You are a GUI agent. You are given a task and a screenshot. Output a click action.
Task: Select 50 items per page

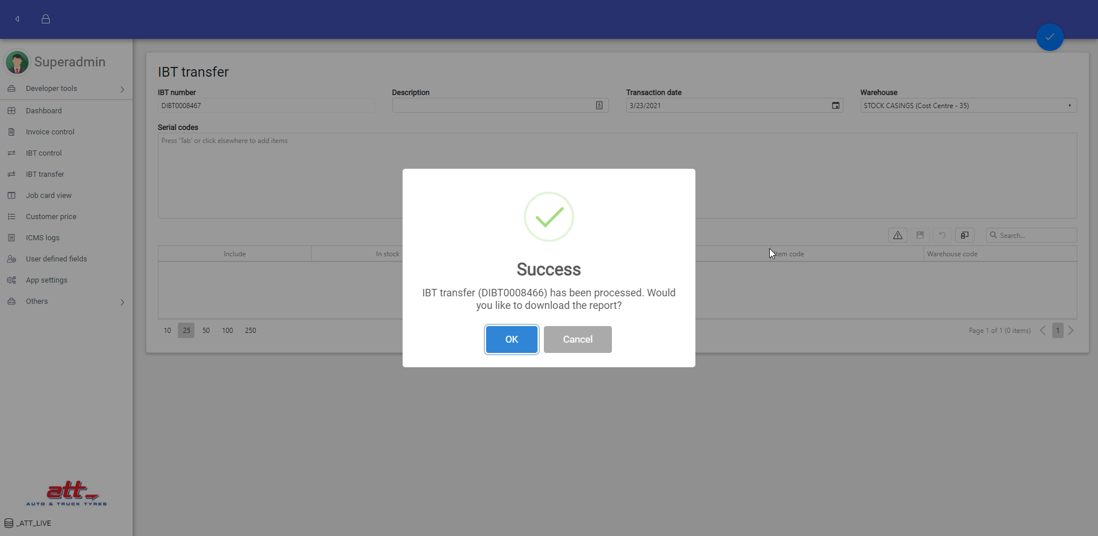[x=206, y=331]
